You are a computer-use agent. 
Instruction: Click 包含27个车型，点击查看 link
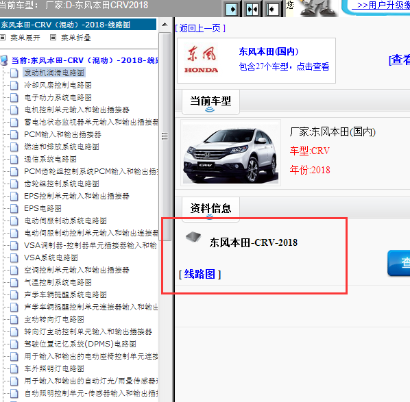284,67
